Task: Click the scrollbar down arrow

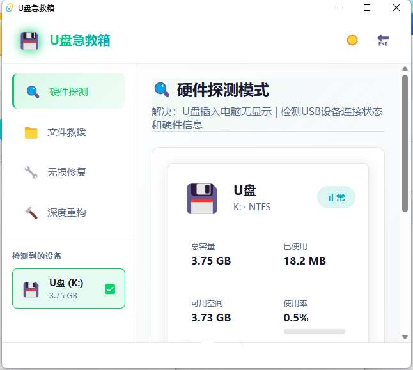Action: pyautogui.click(x=405, y=337)
